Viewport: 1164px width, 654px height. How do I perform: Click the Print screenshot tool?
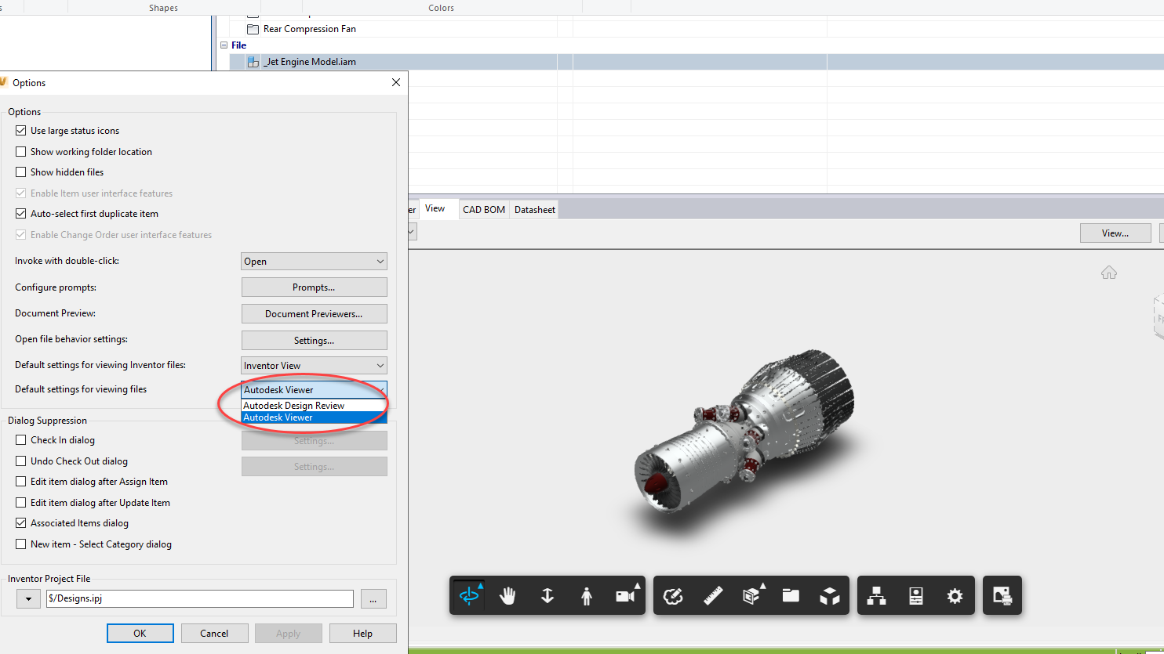point(1002,596)
